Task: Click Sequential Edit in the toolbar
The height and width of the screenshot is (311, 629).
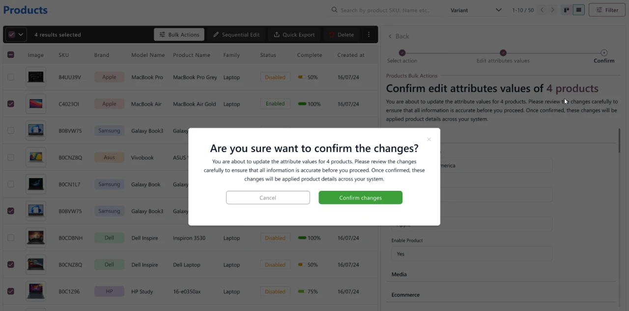Action: 236,35
